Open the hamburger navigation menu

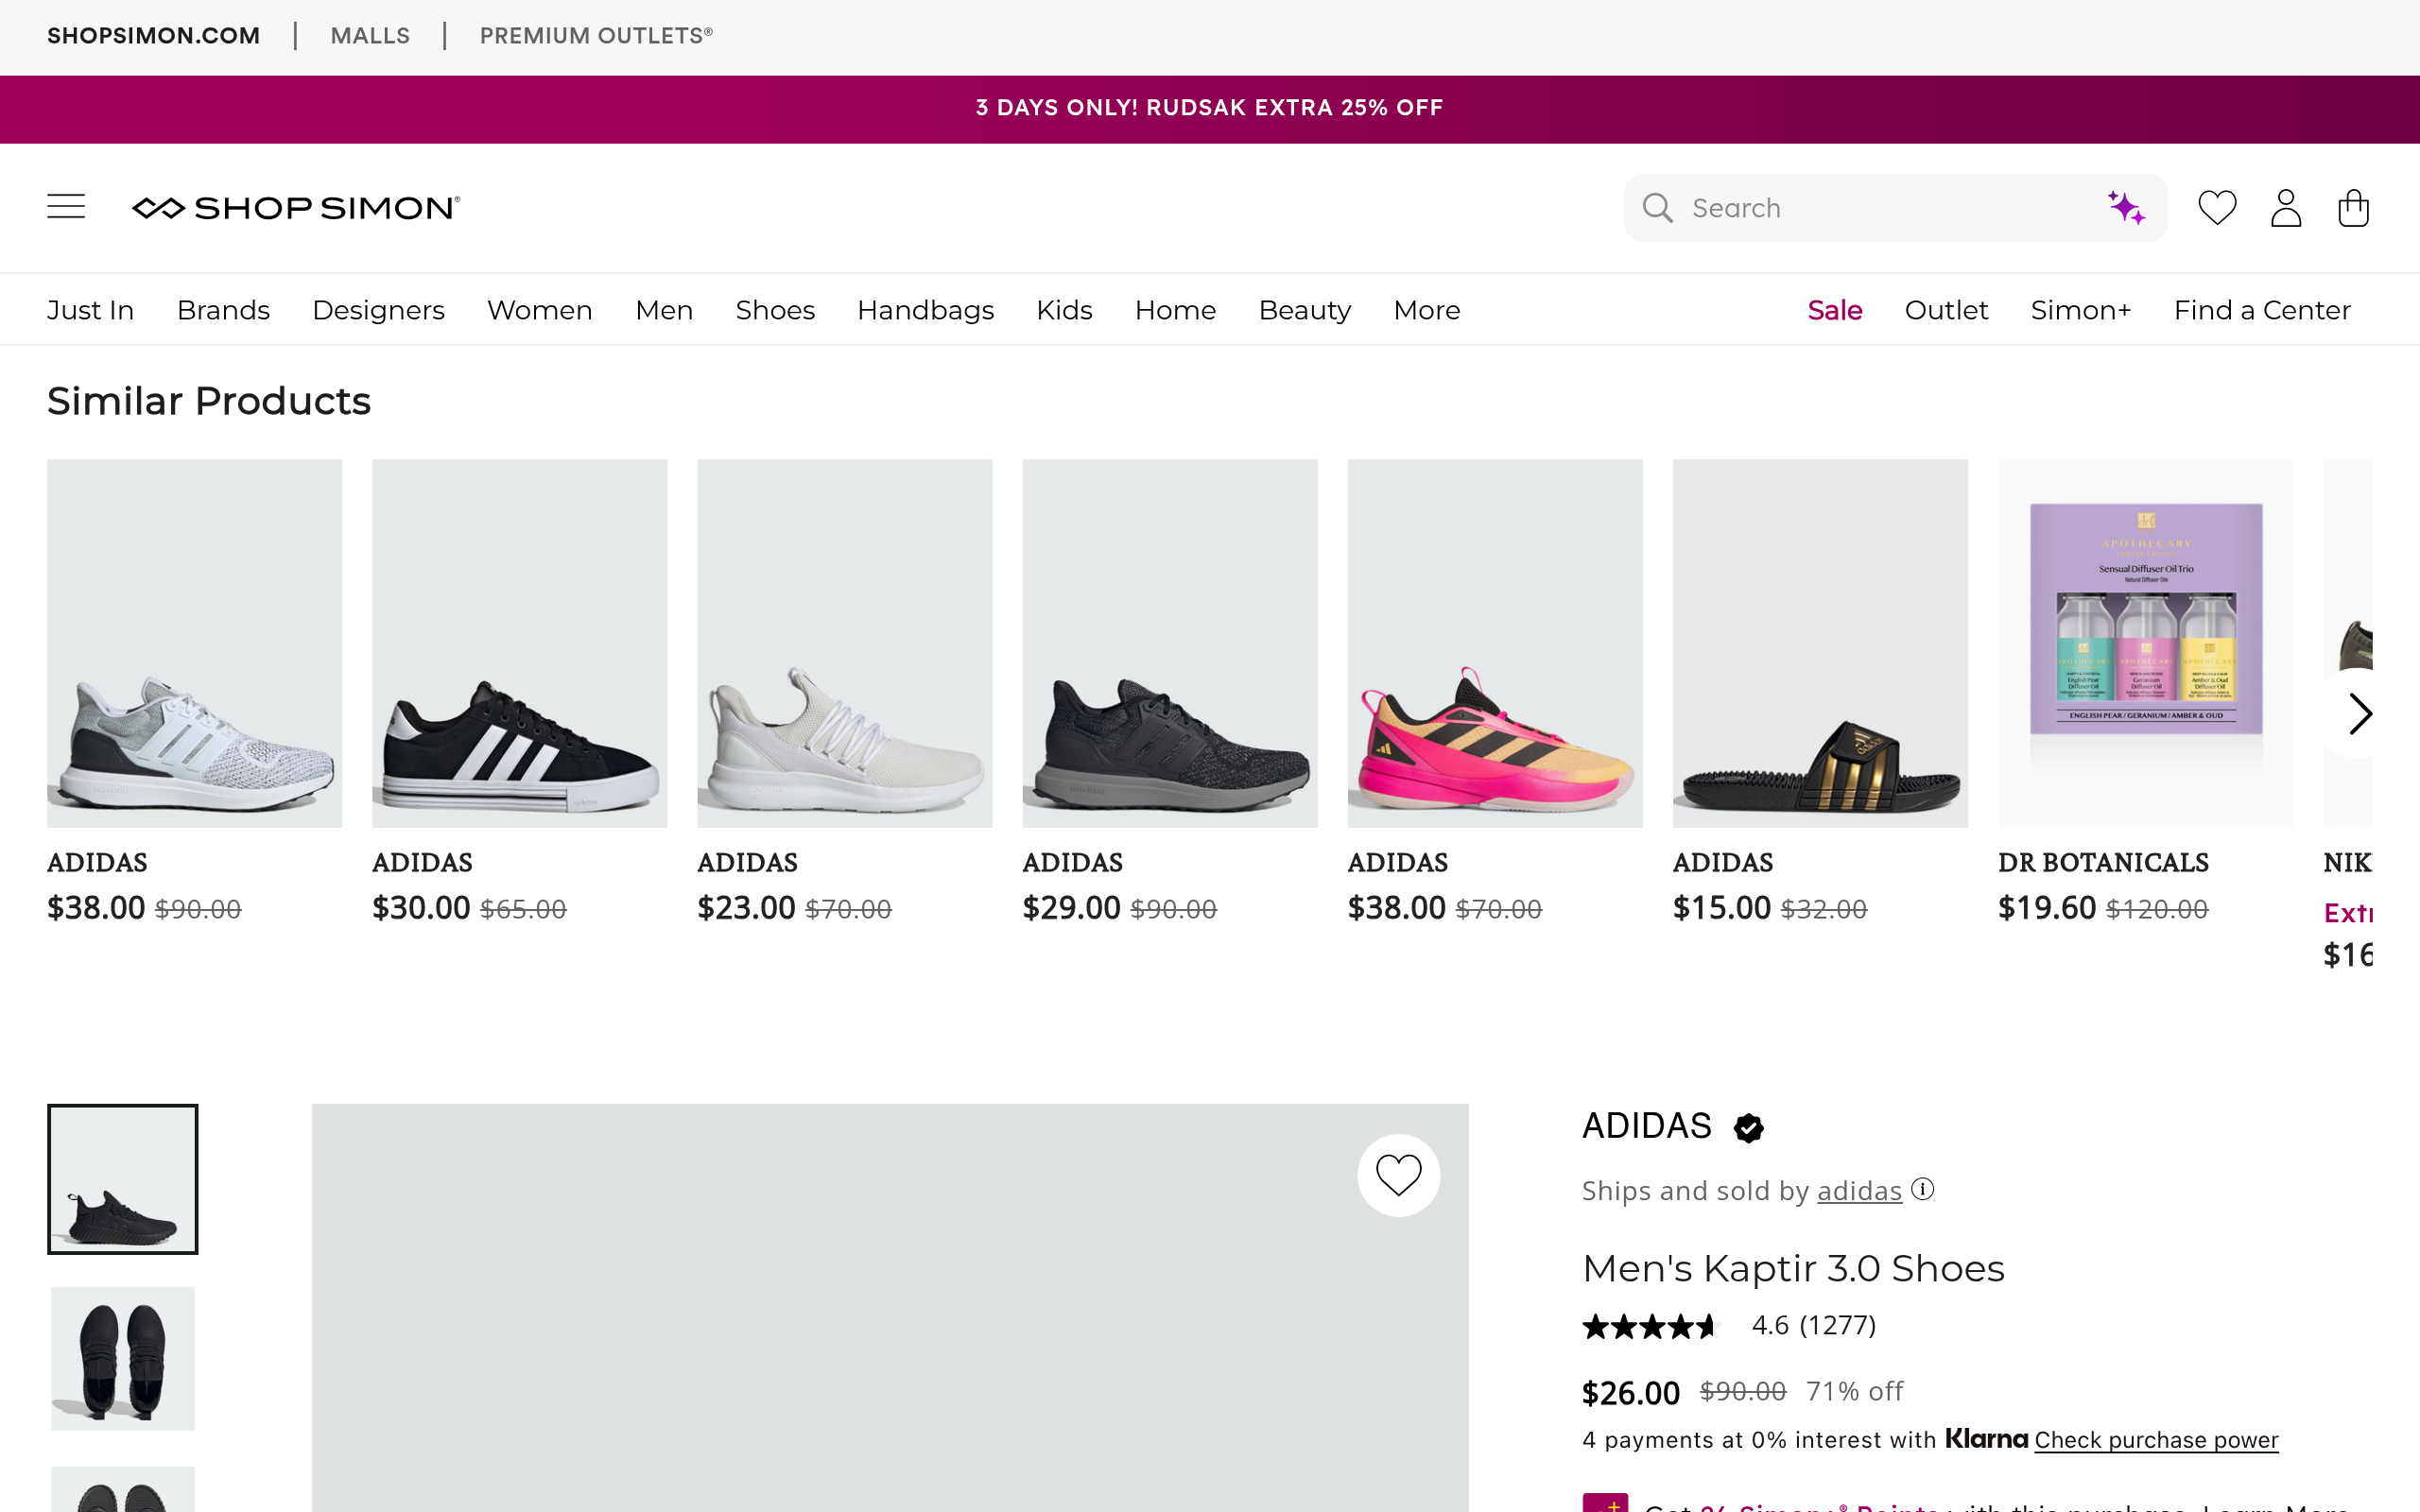pyautogui.click(x=66, y=207)
